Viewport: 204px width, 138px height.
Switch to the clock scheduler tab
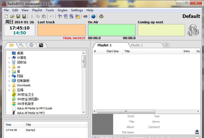pyautogui.click(x=31, y=45)
